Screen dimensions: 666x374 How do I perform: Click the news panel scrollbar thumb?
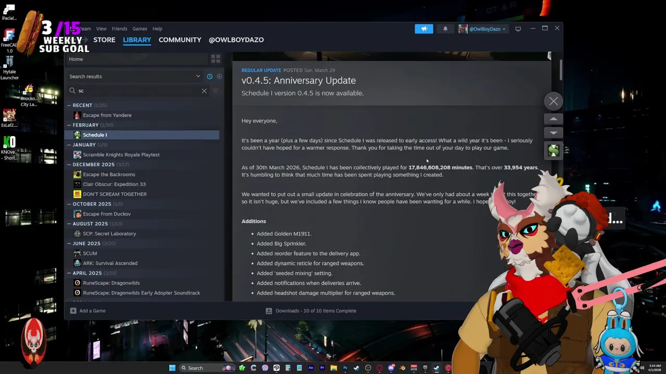561,70
